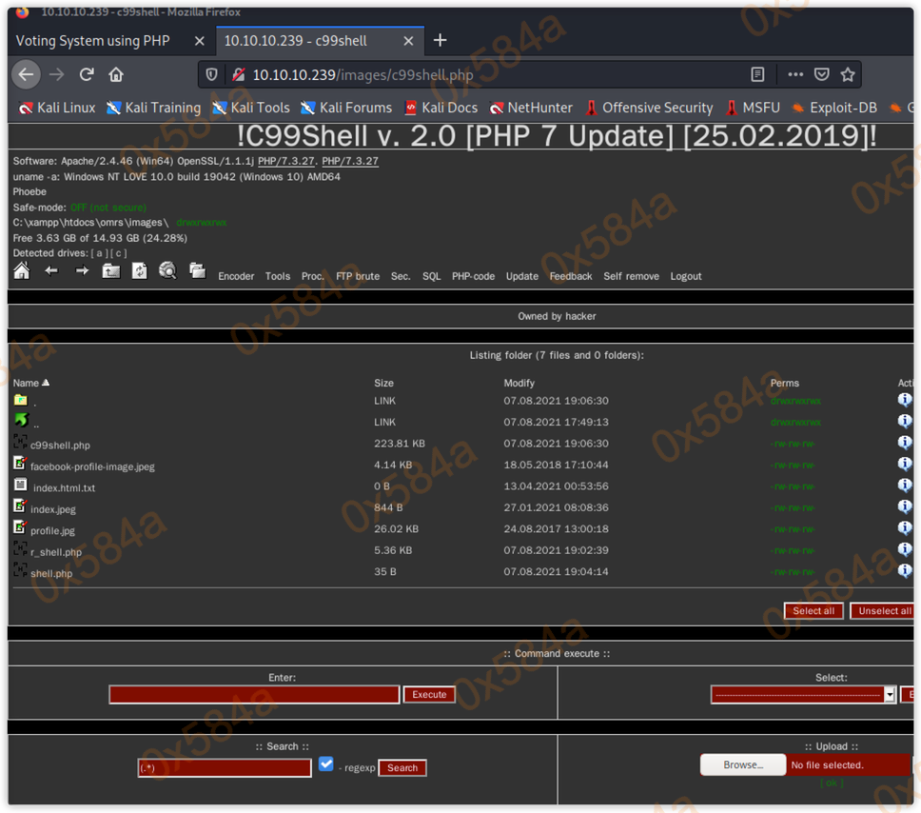921x813 pixels.
Task: Switch to Voting System using PHP tab
Action: click(x=93, y=41)
